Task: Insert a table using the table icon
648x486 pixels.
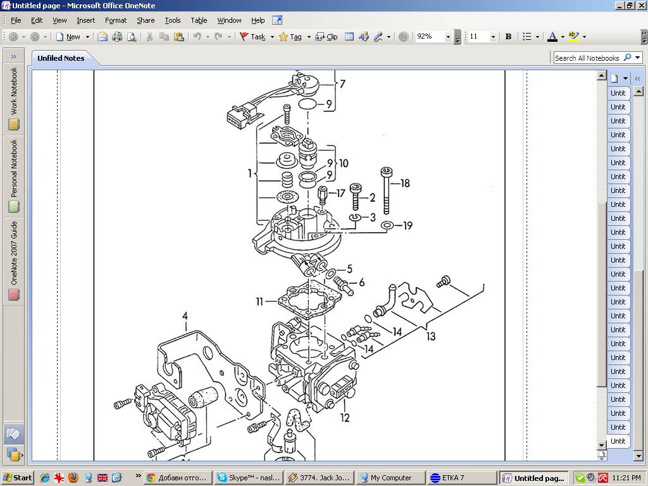Action: pos(349,37)
